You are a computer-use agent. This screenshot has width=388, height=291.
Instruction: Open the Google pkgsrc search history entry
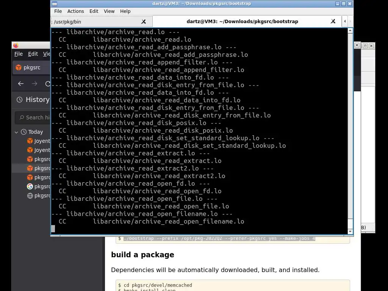coord(38,186)
